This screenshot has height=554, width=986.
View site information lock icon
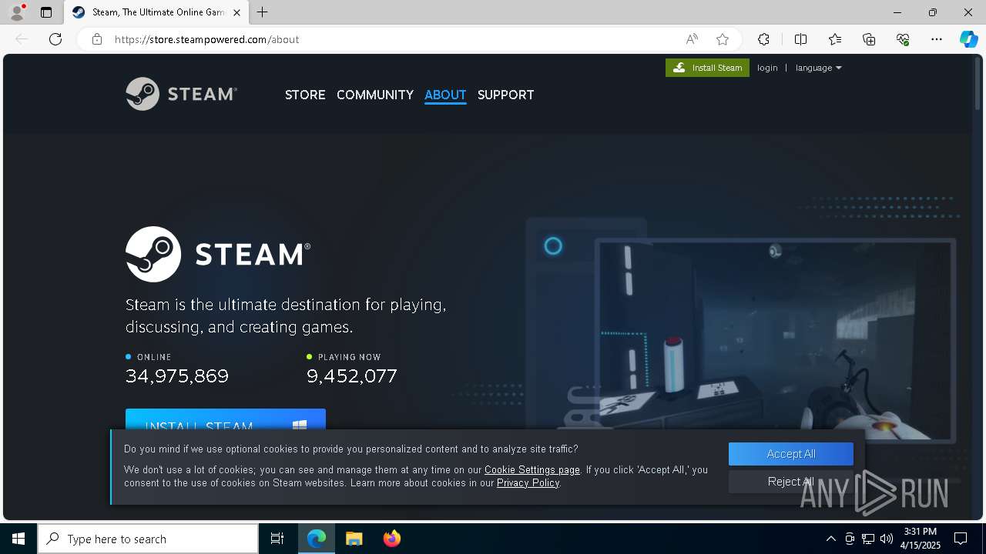click(97, 39)
